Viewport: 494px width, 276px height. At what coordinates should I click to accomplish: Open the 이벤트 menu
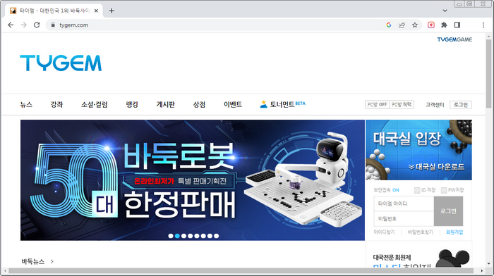(233, 104)
